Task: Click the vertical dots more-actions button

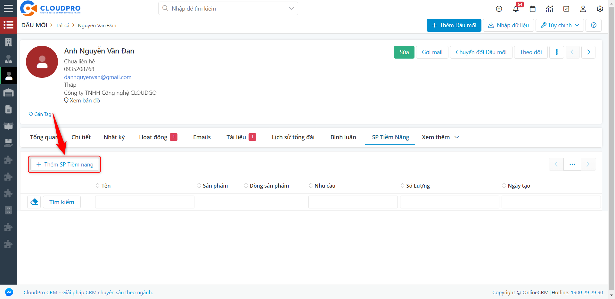Action: tap(557, 52)
